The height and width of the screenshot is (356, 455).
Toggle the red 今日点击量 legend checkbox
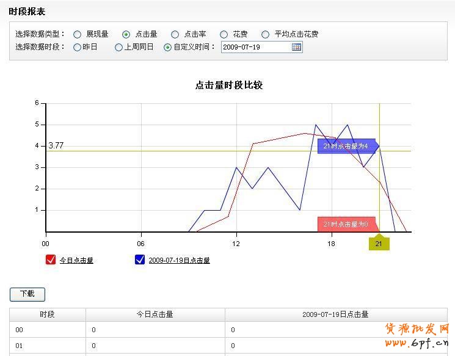click(x=51, y=260)
